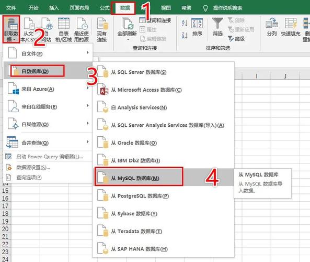This screenshot has width=310, height=262.
Task: Click 高级 (Advanced filter)
Action: [236, 39]
